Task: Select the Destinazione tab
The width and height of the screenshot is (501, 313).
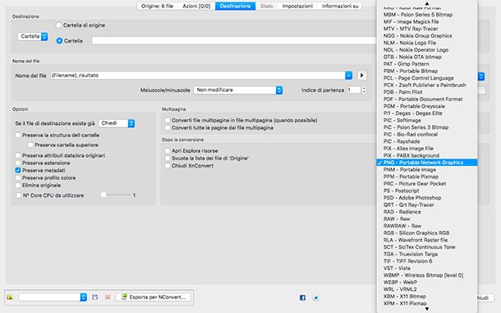Action: click(x=235, y=6)
